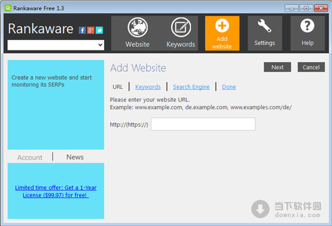
Task: Select the URL step tab
Action: [117, 87]
